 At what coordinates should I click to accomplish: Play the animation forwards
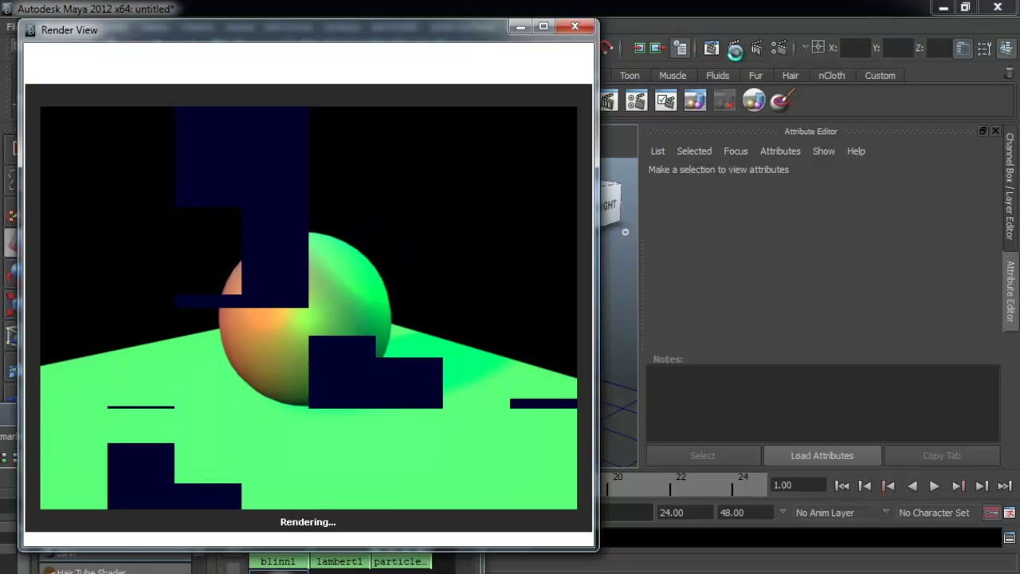[x=934, y=486]
